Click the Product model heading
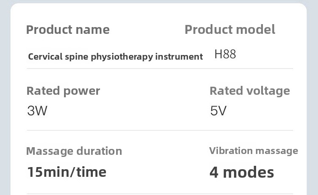 click(x=230, y=30)
